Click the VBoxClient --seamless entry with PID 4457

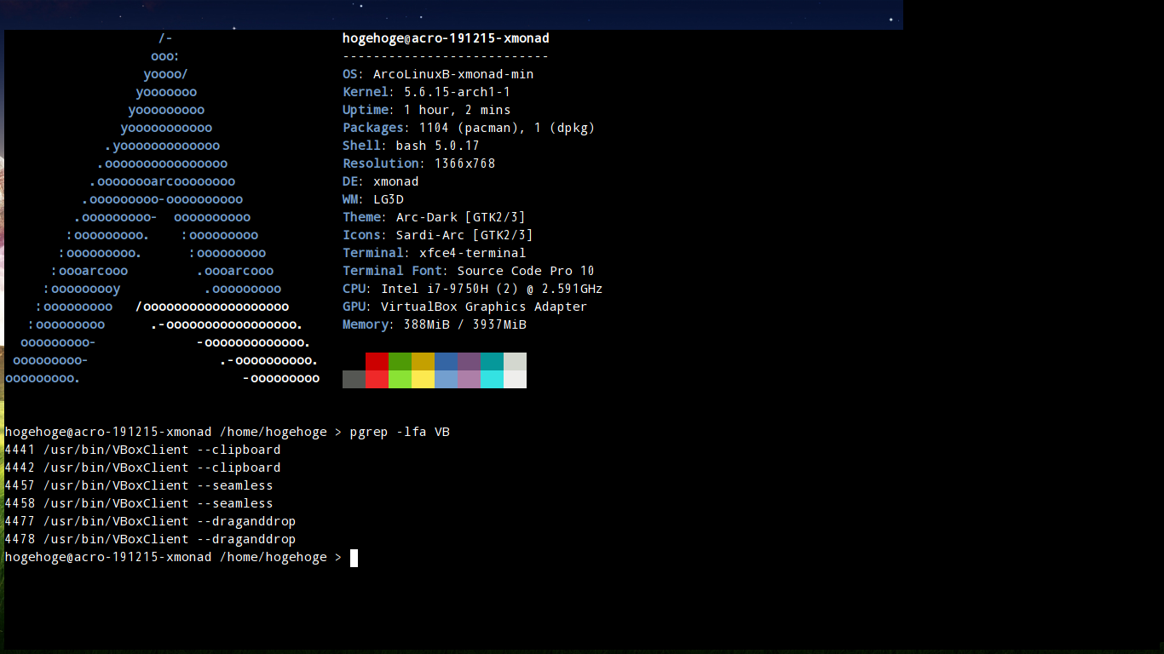[x=139, y=485]
